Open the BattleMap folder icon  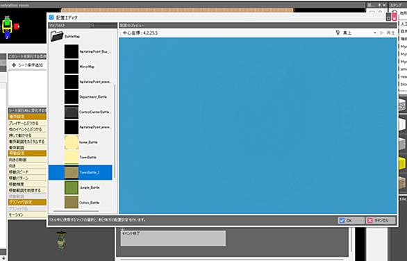[x=57, y=36]
